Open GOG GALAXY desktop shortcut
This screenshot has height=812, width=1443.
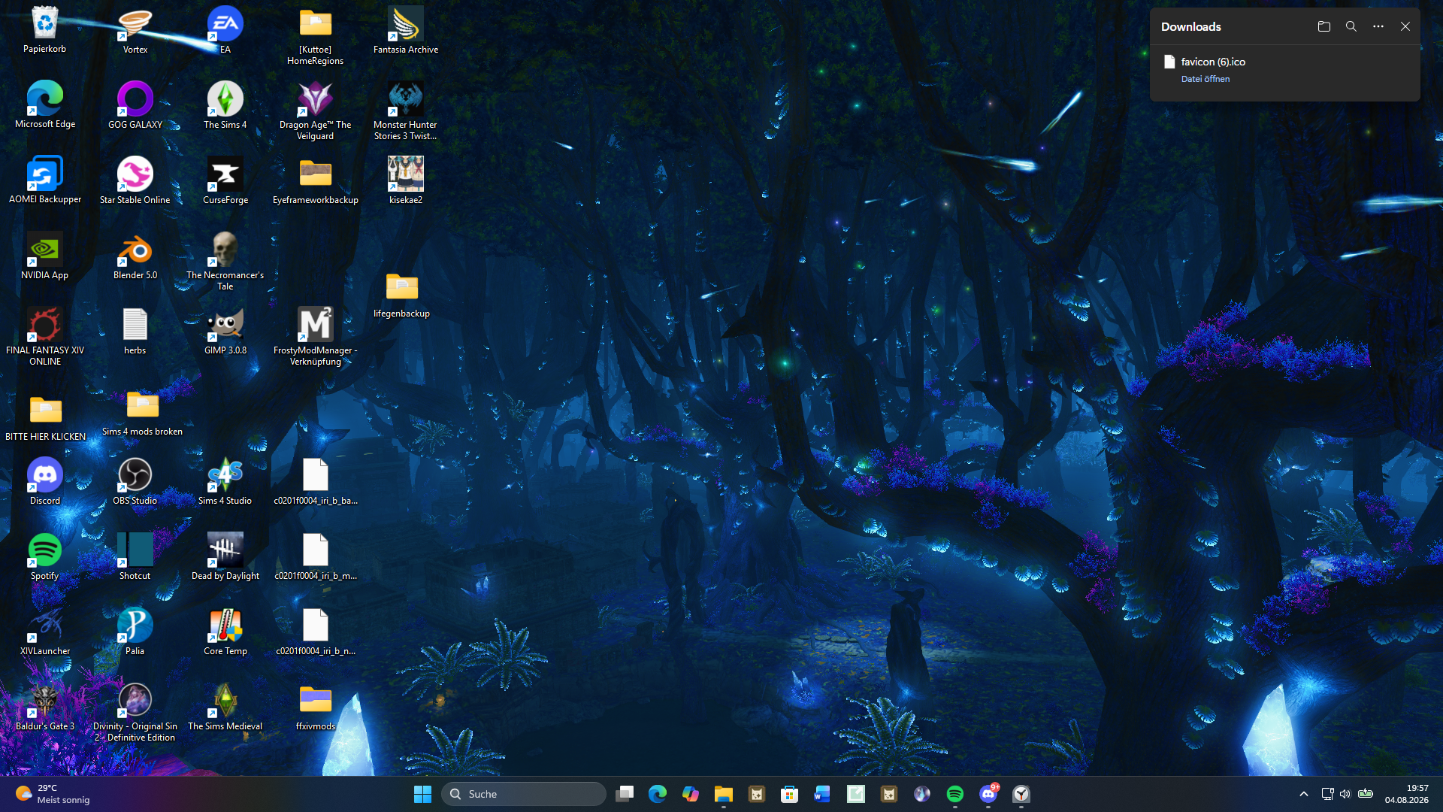click(x=135, y=105)
